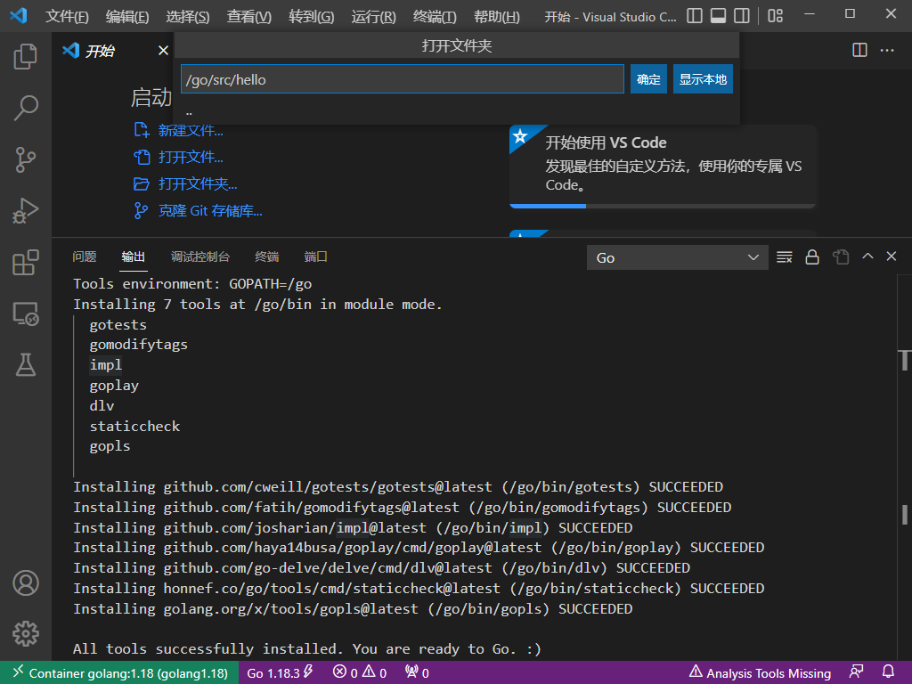Screen dimensions: 912x684
Task: Open the 帮助(H) menu
Action: pos(497,16)
